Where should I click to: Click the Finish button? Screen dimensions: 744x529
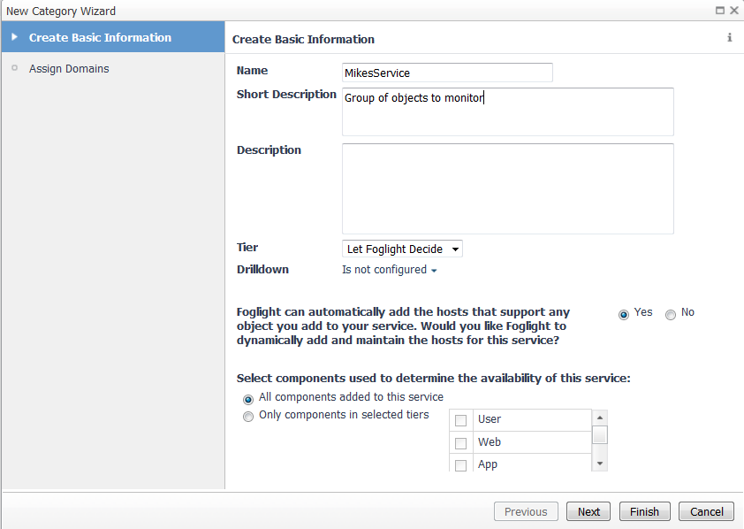point(644,511)
